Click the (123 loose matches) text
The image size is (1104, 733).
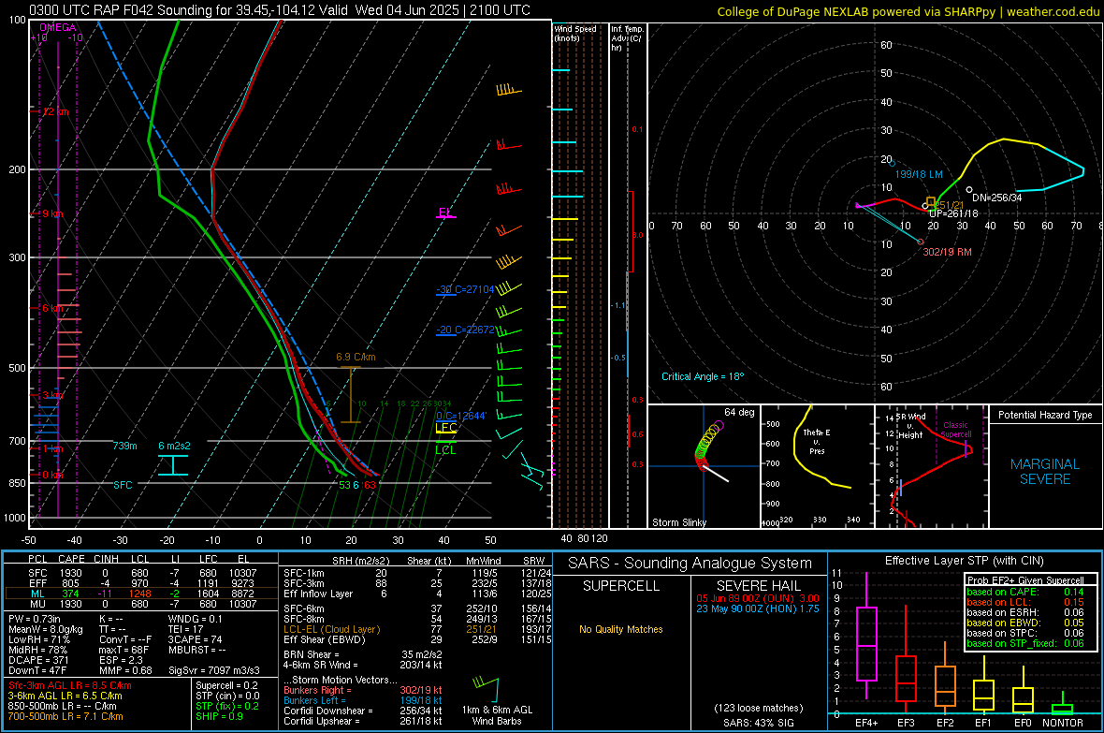tap(758, 709)
